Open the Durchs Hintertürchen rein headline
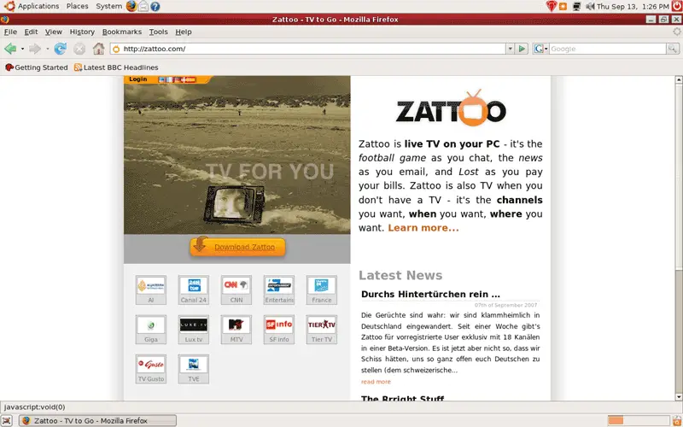This screenshot has height=427, width=683. point(430,294)
